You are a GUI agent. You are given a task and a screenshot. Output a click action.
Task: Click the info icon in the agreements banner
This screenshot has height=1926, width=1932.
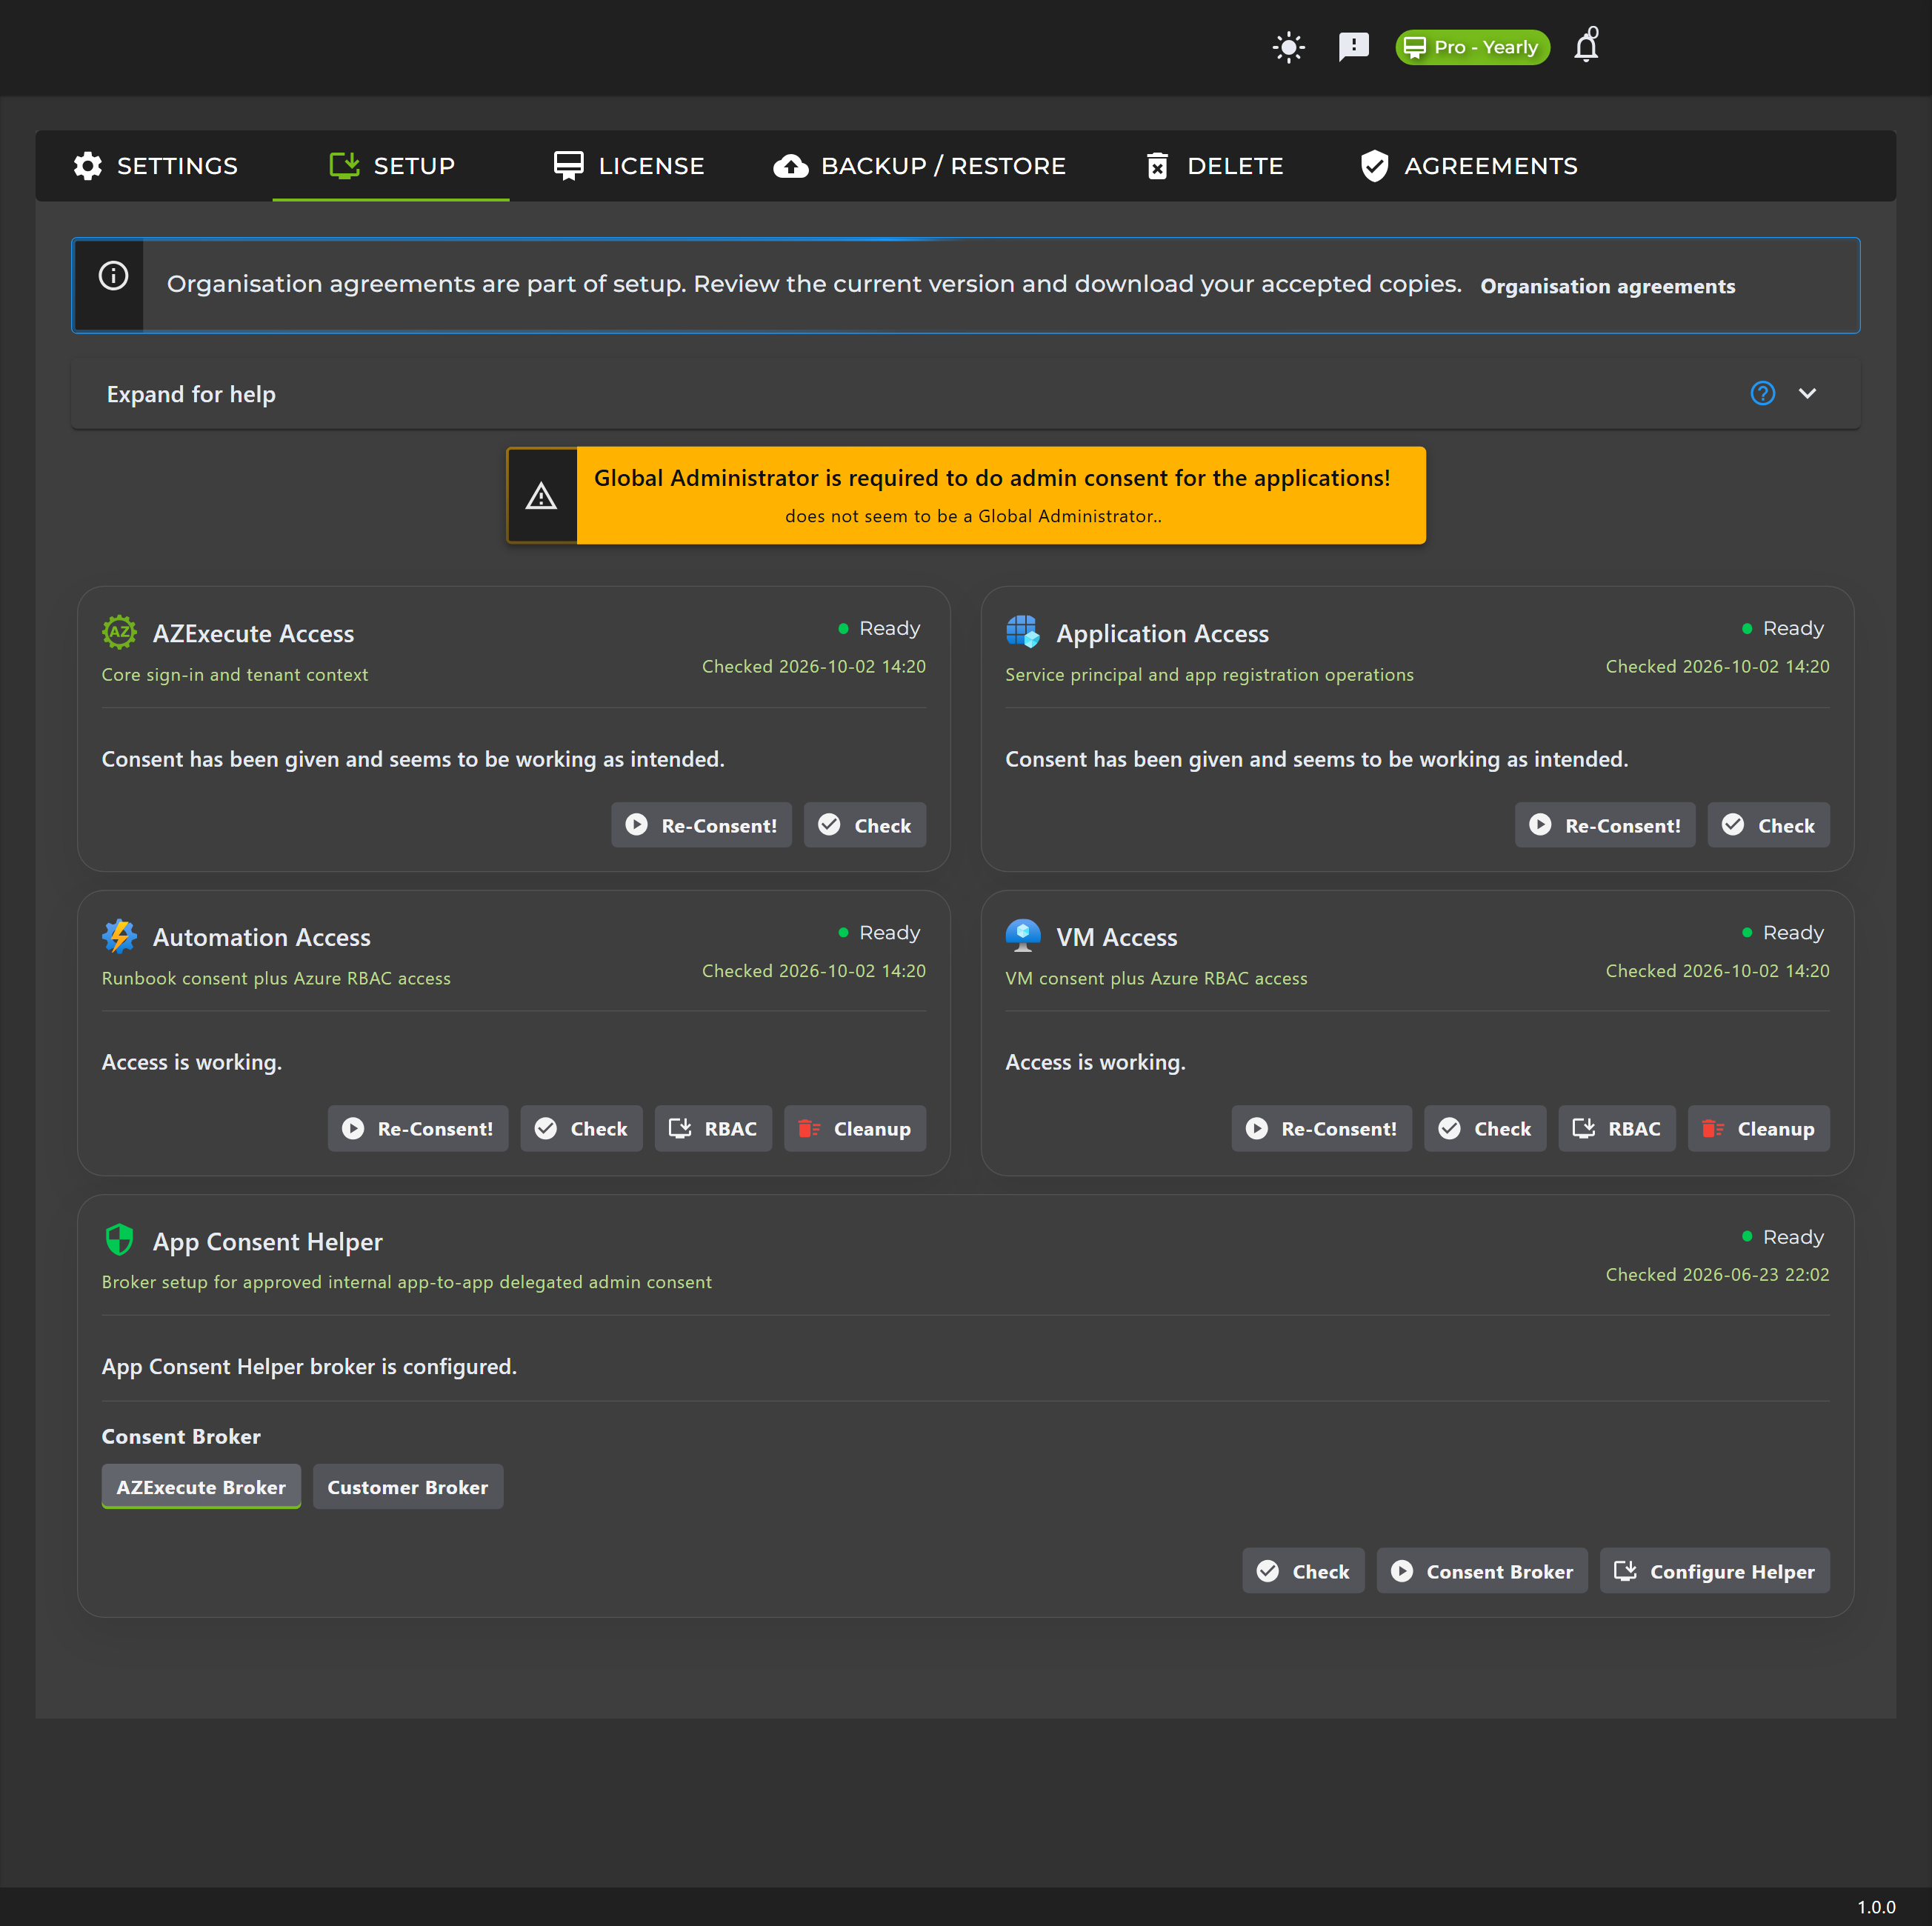pyautogui.click(x=113, y=275)
